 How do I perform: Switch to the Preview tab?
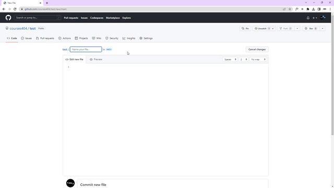[96, 59]
